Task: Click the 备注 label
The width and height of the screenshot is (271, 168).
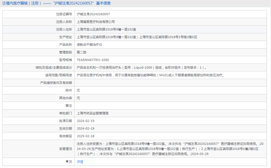Action: coord(69,106)
